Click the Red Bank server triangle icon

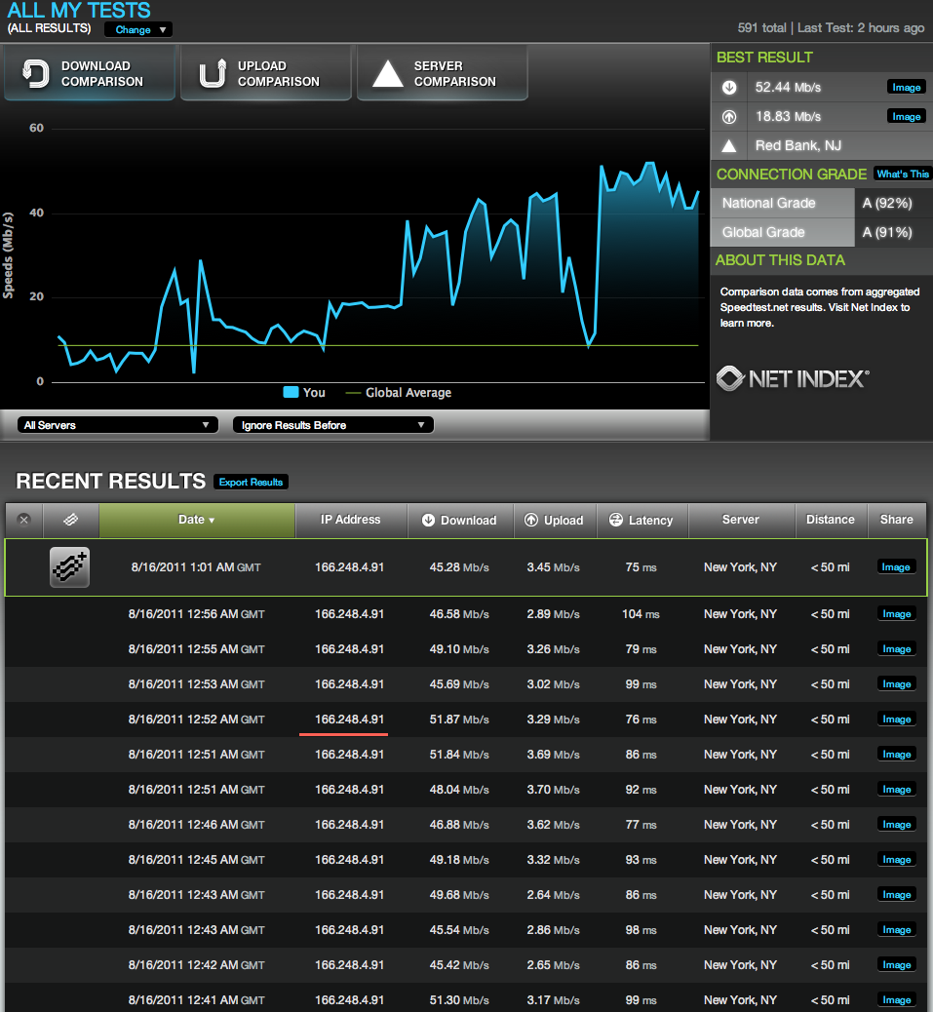(729, 146)
